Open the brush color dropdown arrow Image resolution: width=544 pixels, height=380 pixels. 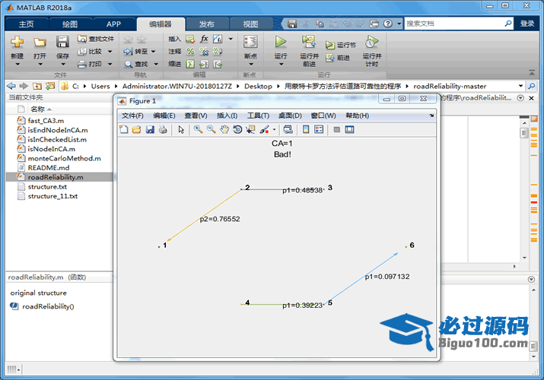point(274,130)
